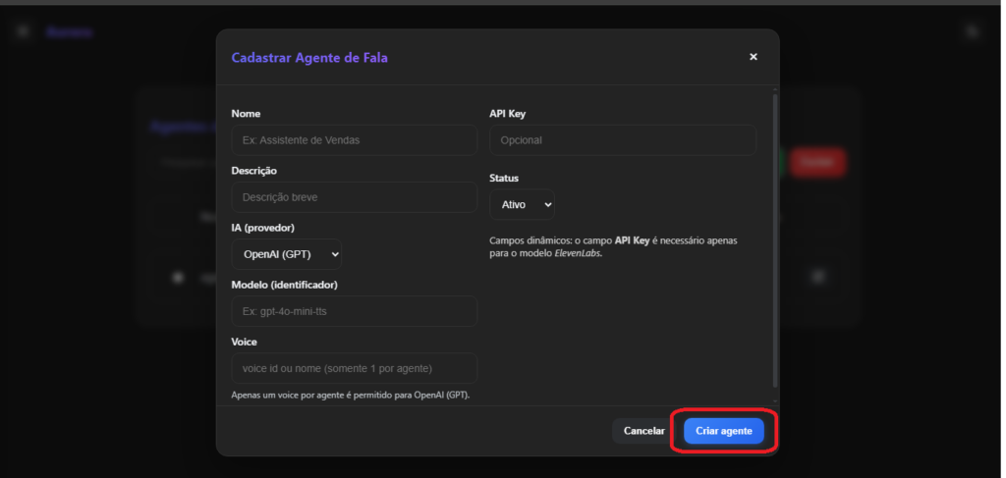Click the Status label text
This screenshot has width=1006, height=478.
[x=504, y=179]
